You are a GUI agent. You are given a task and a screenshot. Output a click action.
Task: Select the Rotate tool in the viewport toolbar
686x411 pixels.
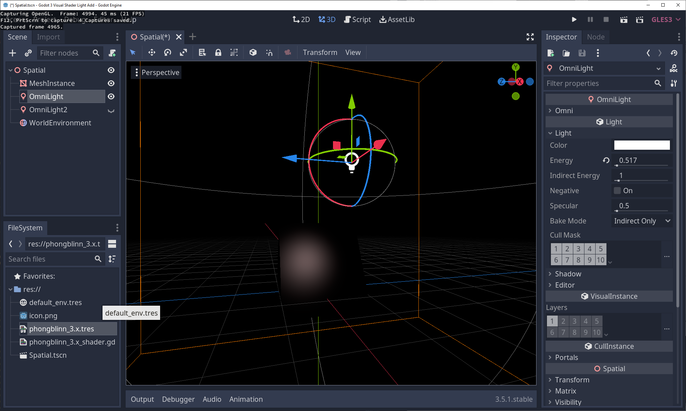coord(167,52)
